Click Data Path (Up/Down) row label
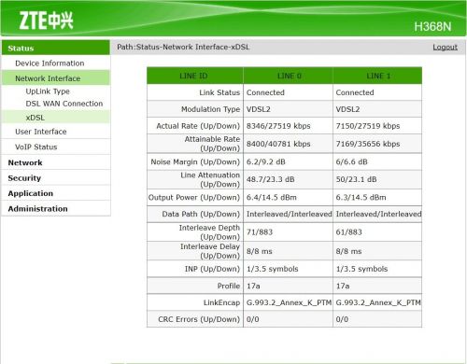467x364 pixels. click(201, 214)
